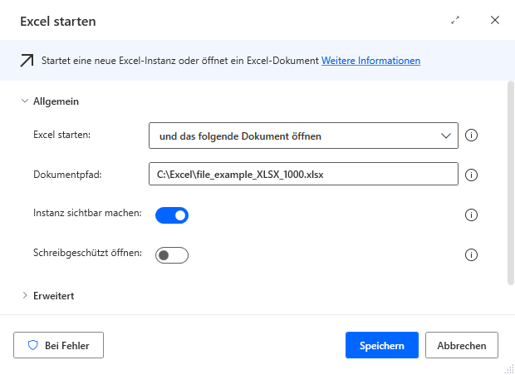Click the Abbrechen button
Screen dimensions: 515x375
click(462, 345)
